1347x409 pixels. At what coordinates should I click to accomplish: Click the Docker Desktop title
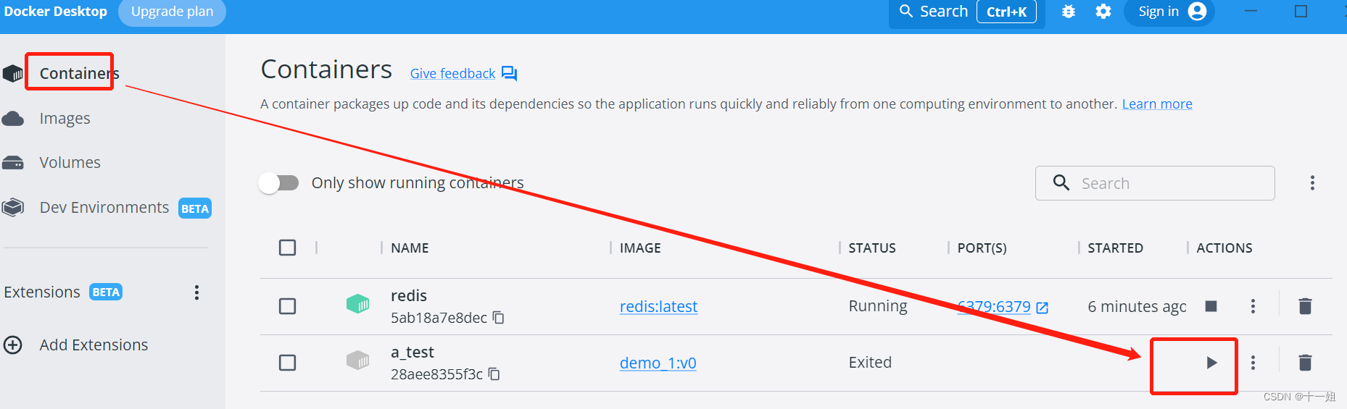pos(55,12)
